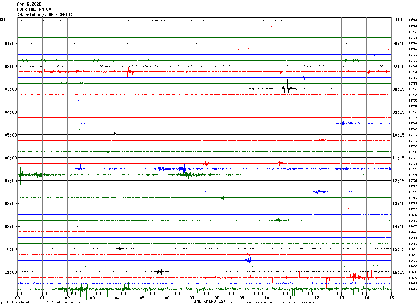The width and height of the screenshot is (419, 307).
Task: Click the CDT time zone label
Action: coord(3,20)
